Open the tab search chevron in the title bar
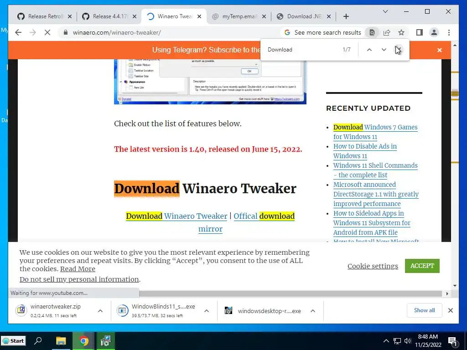The image size is (467, 350). click(x=385, y=11)
